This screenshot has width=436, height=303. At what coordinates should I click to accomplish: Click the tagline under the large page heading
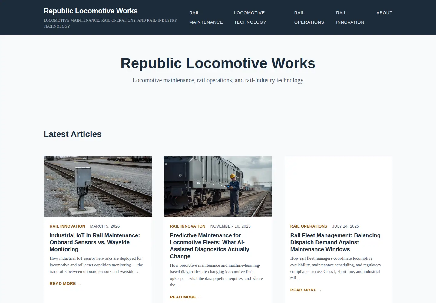point(218,80)
